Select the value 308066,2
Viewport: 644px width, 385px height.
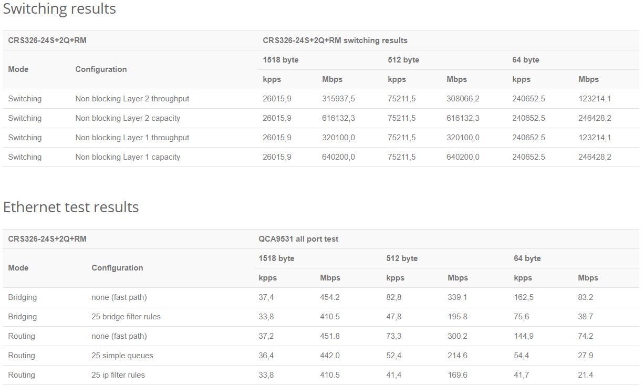[463, 99]
